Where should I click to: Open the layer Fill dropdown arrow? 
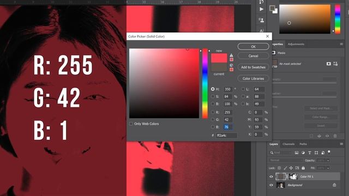pos(328,168)
